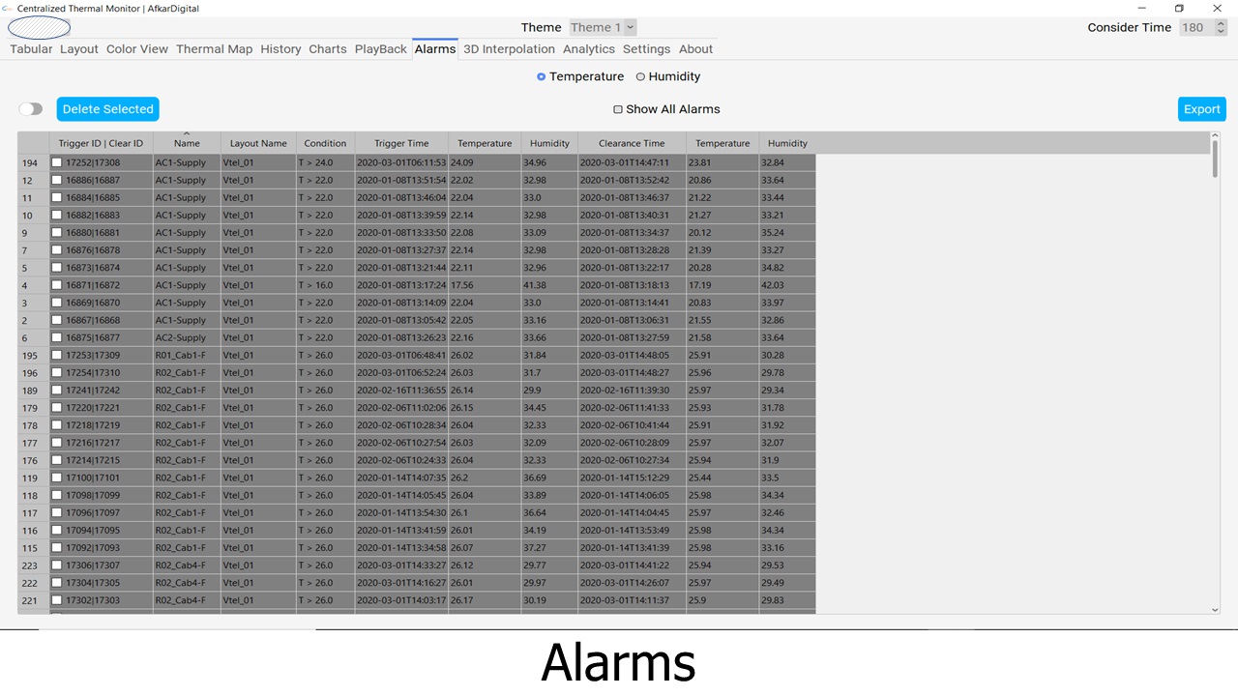Select the Humidity radio button
The width and height of the screenshot is (1238, 696).
(x=640, y=77)
